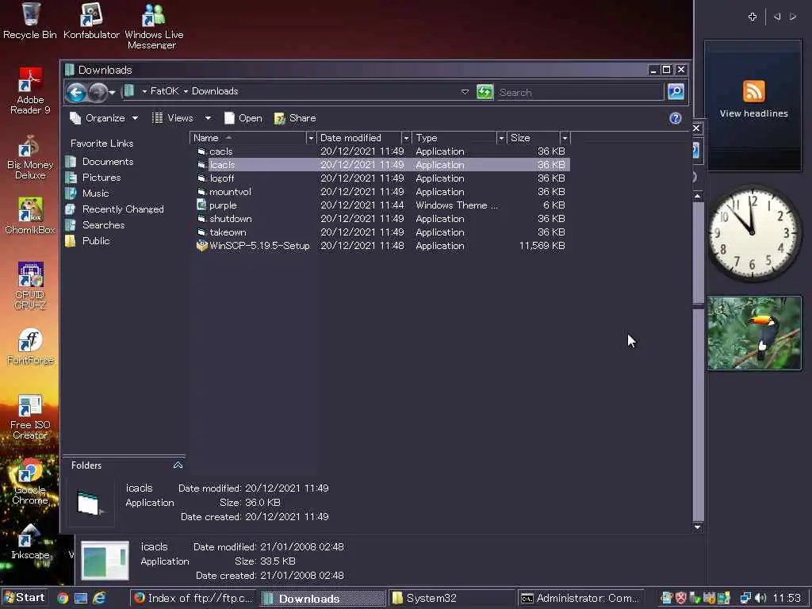
Task: Open Free ISO Creator shortcut
Action: 30,417
